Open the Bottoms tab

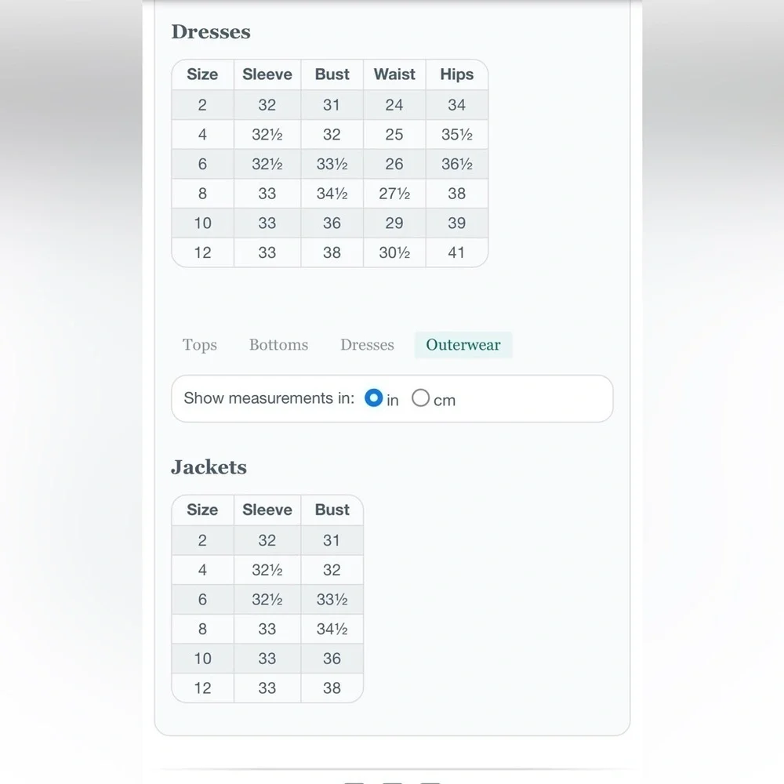278,344
